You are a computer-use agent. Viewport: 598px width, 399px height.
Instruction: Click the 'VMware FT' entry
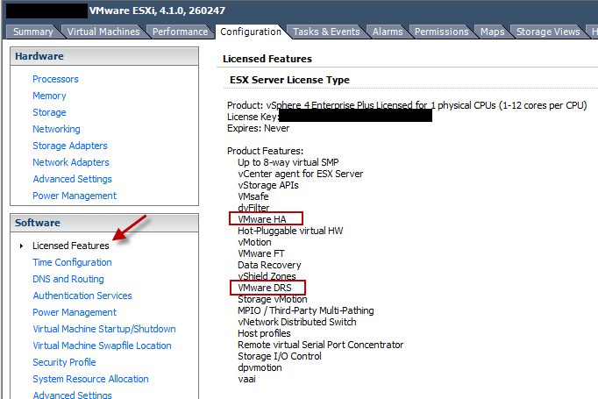pyautogui.click(x=261, y=253)
